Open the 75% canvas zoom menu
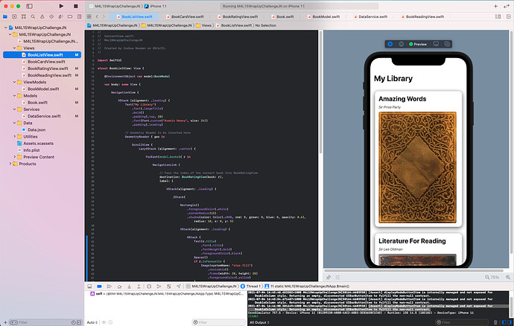 [495, 277]
